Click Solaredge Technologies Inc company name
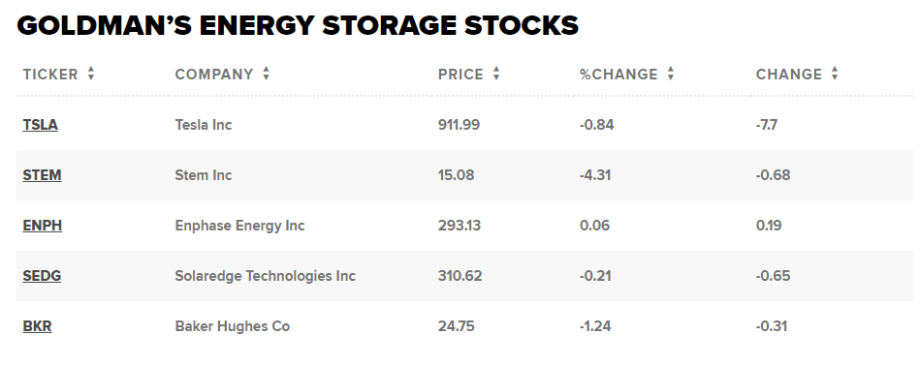The image size is (920, 366). pyautogui.click(x=266, y=276)
